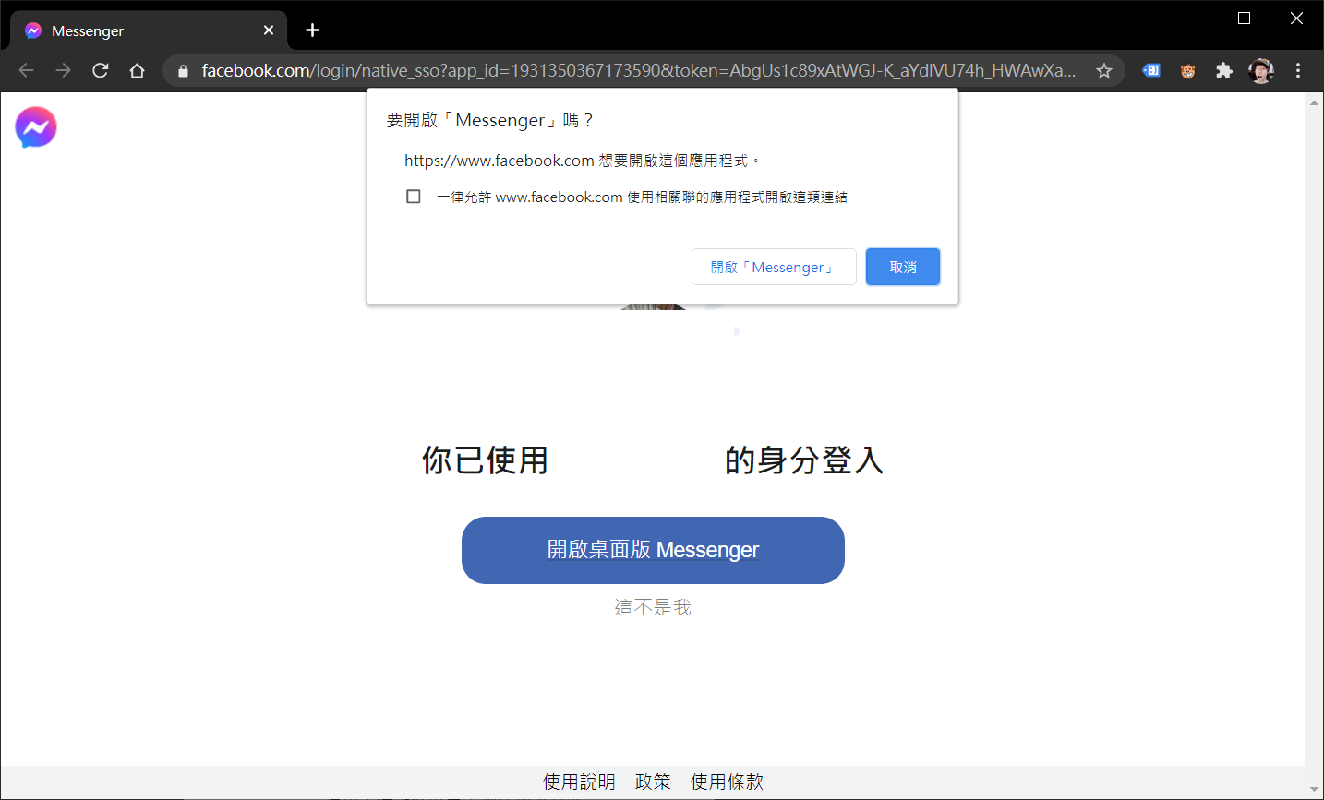Screen dimensions: 1324x800
Task: Close the Messenger tab
Action: [269, 30]
